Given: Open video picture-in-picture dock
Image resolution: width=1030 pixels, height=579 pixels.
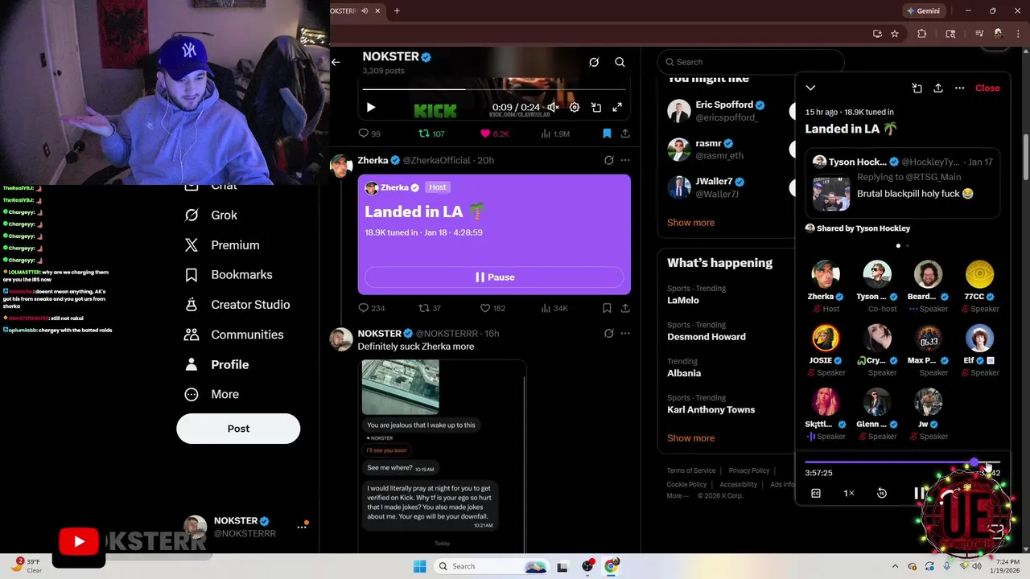Looking at the screenshot, I should pyautogui.click(x=596, y=107).
